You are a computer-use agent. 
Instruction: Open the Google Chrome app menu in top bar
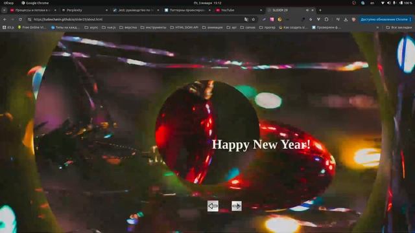[35, 3]
